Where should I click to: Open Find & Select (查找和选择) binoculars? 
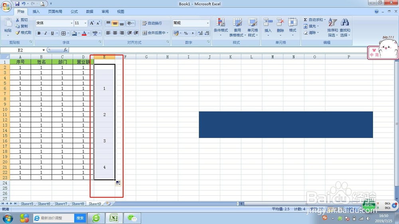[x=345, y=27]
